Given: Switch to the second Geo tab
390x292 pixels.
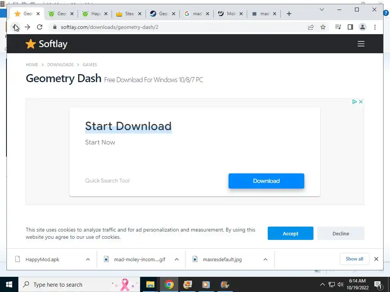Looking at the screenshot, I should pyautogui.click(x=61, y=14).
